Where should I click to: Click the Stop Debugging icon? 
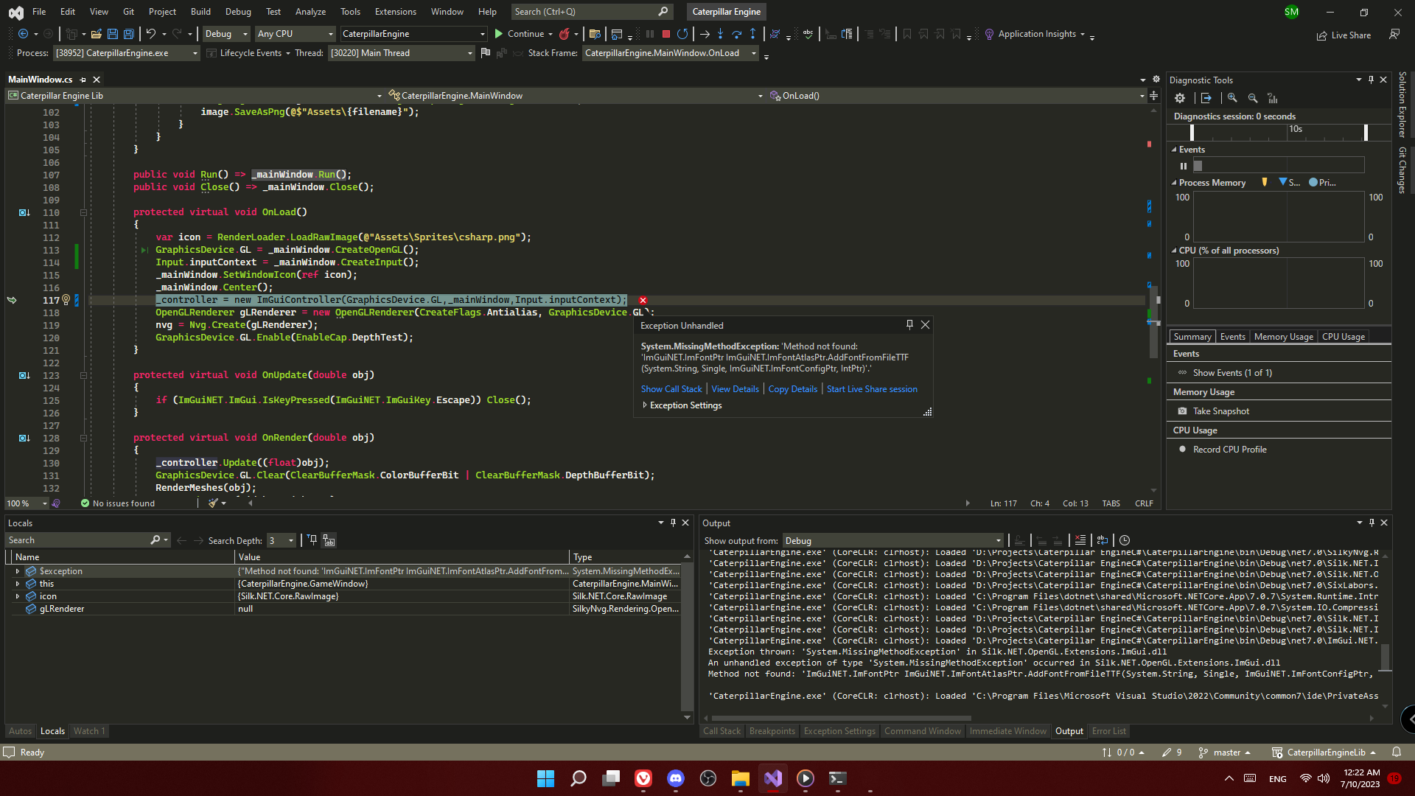click(x=665, y=34)
